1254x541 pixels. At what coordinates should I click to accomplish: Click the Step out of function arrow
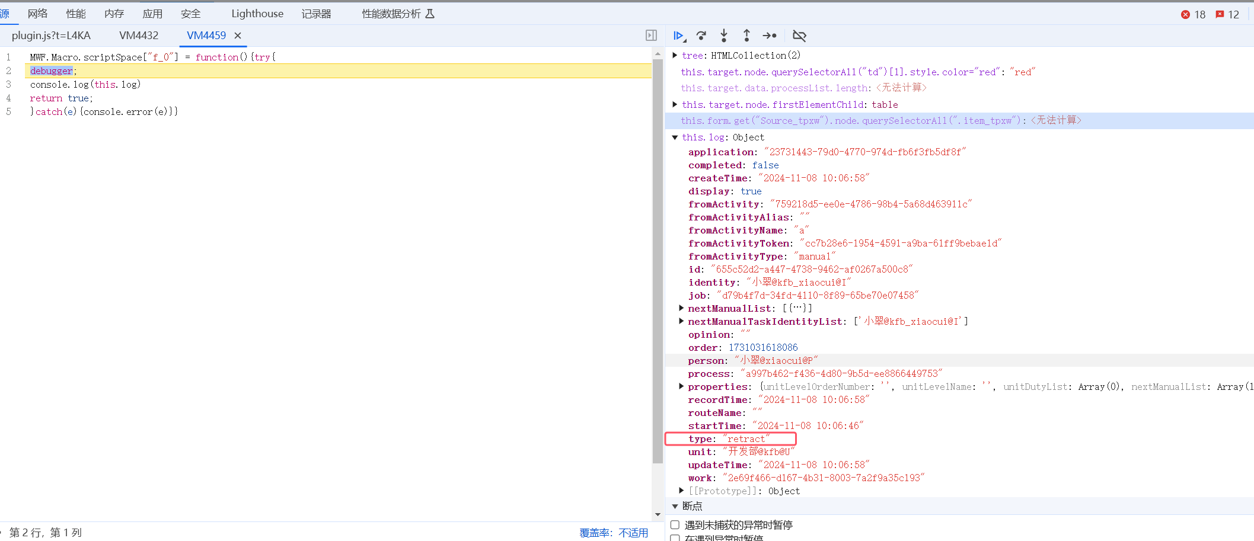[746, 36]
